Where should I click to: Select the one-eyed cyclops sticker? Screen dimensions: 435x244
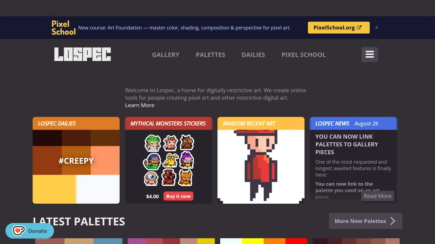pos(151,178)
